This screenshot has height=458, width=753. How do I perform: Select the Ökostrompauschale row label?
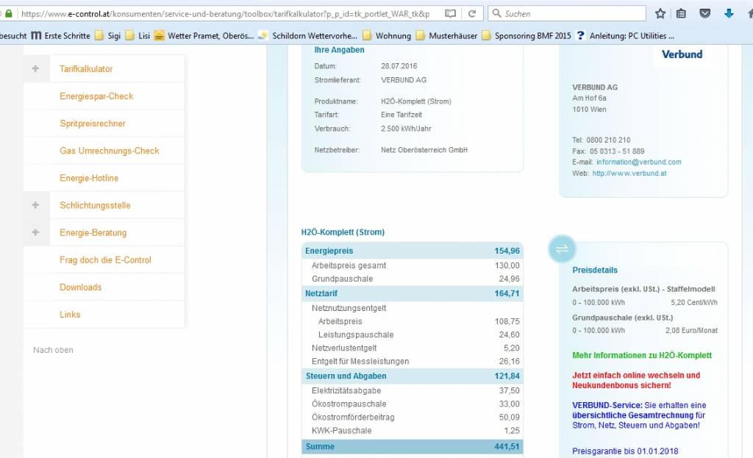pos(349,404)
